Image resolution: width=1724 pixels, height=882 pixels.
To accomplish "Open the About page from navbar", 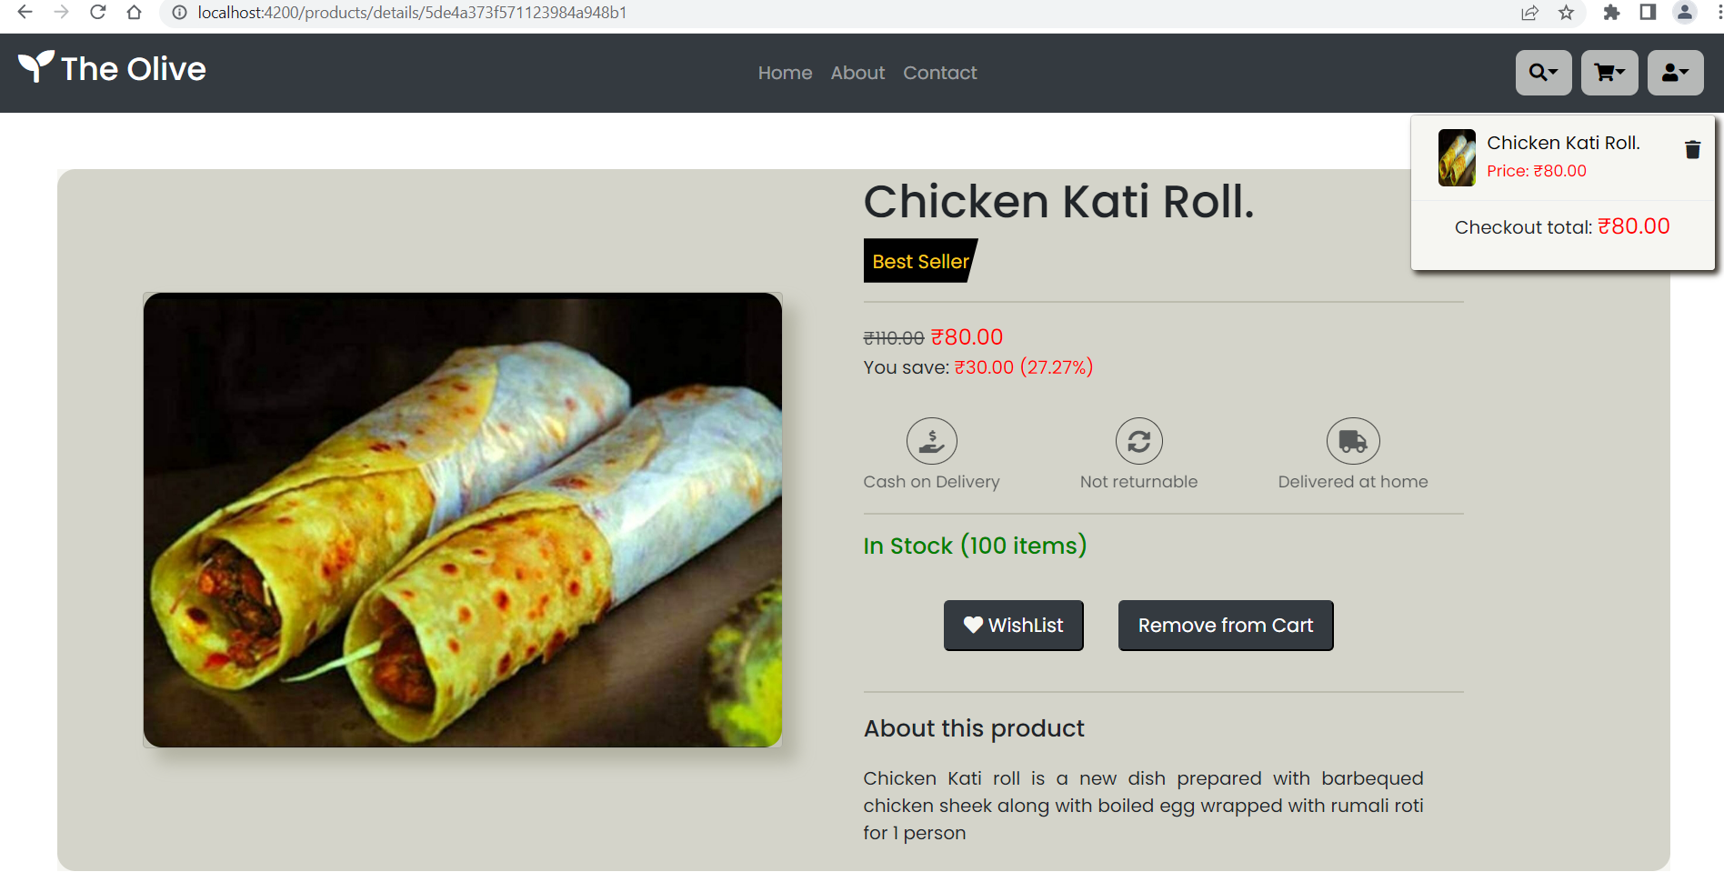I will click(x=857, y=73).
